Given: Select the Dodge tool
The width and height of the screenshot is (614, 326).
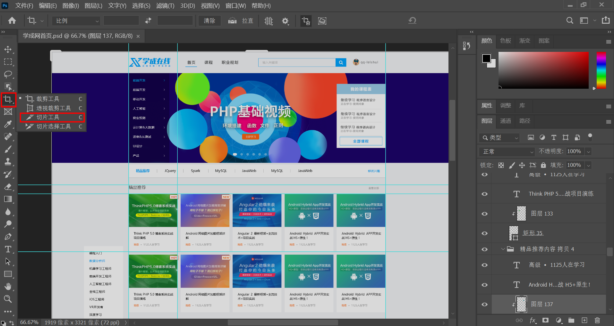Looking at the screenshot, I should (x=8, y=224).
